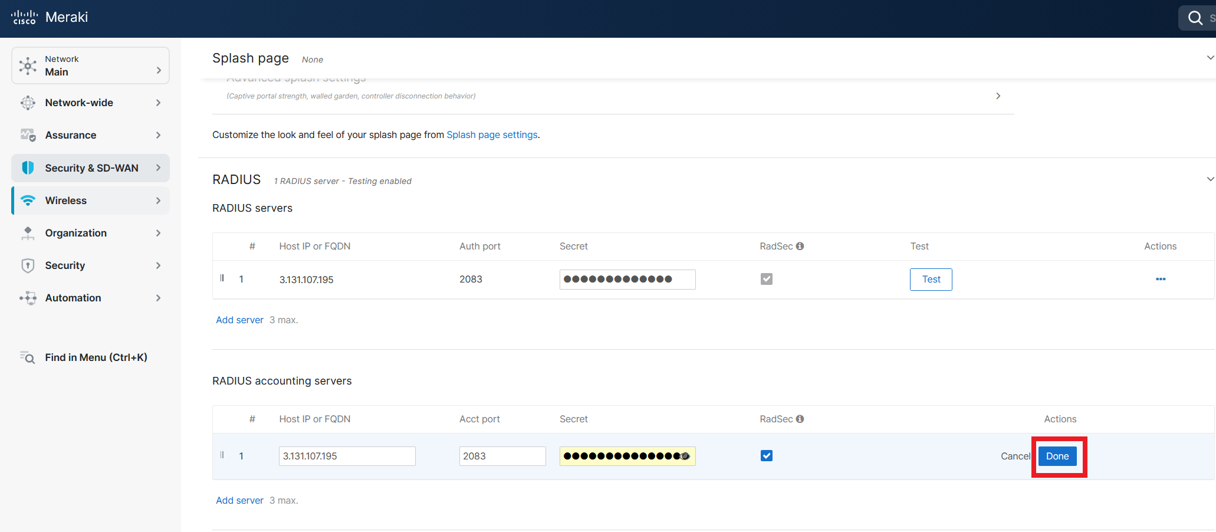The height and width of the screenshot is (532, 1216).
Task: Click the Network Main selector icon
Action: point(28,65)
